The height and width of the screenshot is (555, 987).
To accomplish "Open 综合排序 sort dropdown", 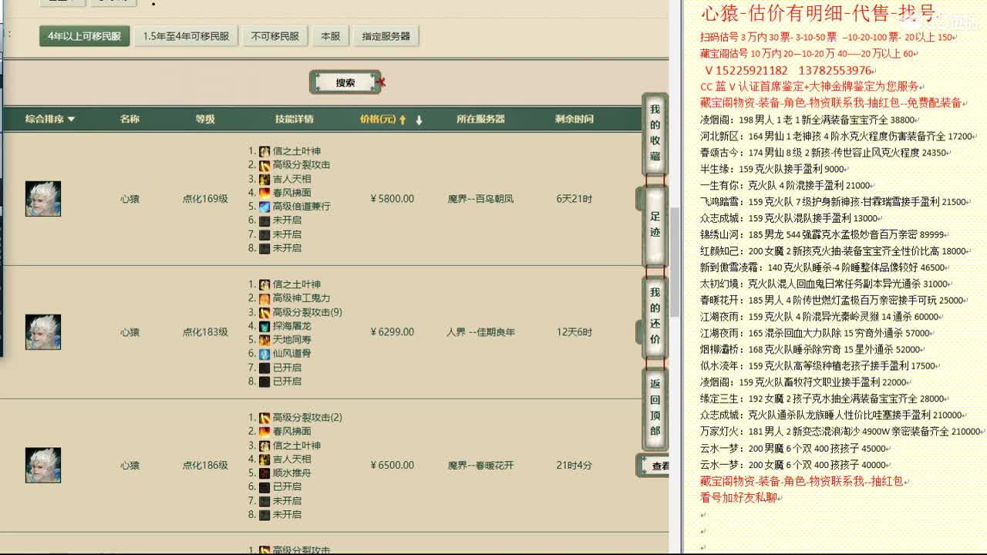I will pos(50,119).
